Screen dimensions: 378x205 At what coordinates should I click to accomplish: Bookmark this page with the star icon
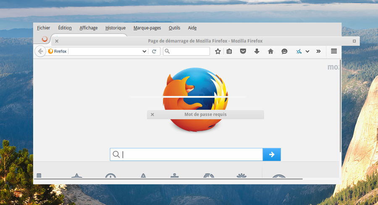pyautogui.click(x=218, y=51)
